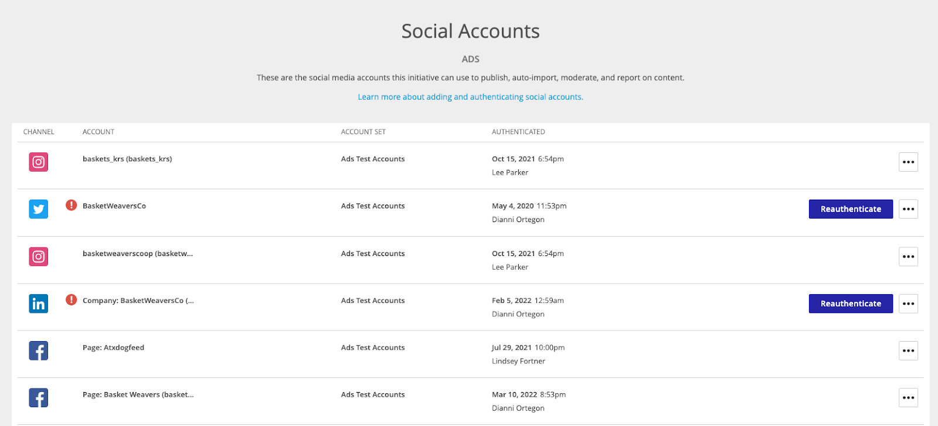This screenshot has height=426, width=938.
Task: Click the LinkedIn icon for Company: BasketWeaversCo
Action: 38,303
